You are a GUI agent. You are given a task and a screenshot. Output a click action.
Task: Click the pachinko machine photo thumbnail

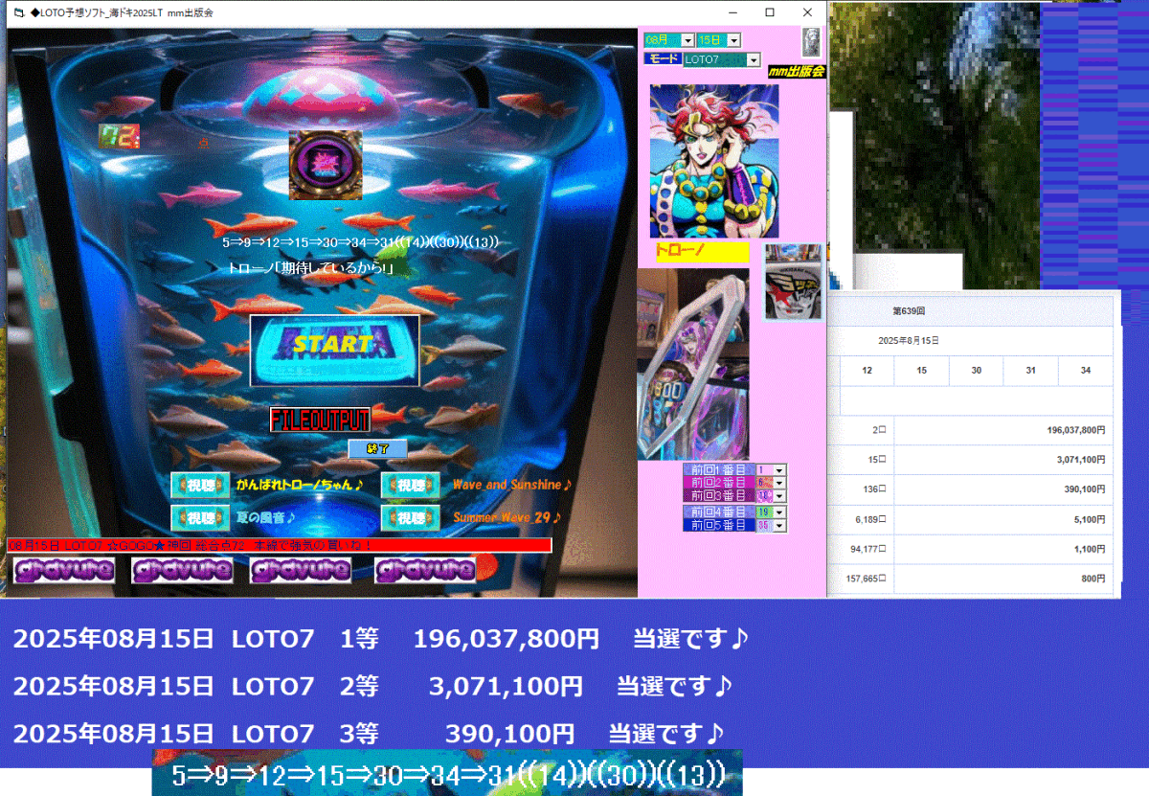click(693, 364)
